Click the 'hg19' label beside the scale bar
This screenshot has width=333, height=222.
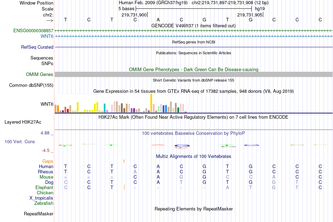click(259, 9)
